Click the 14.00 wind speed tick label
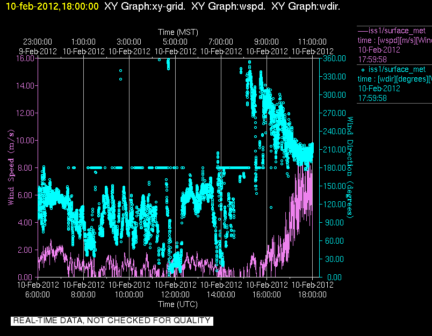This screenshot has height=336, width=432. click(25, 85)
